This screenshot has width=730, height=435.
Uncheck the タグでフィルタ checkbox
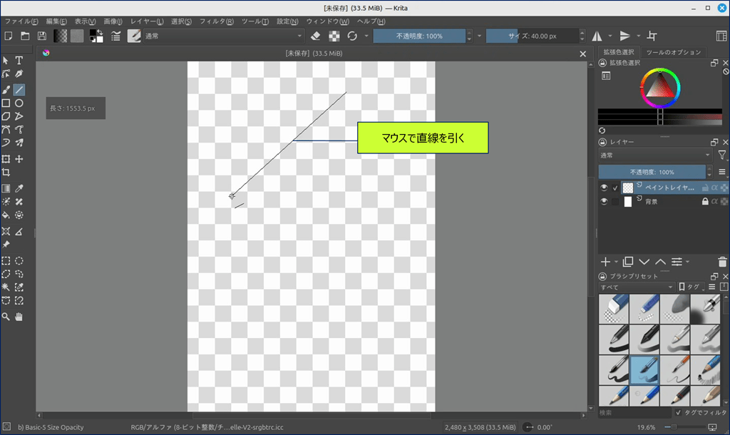[678, 412]
